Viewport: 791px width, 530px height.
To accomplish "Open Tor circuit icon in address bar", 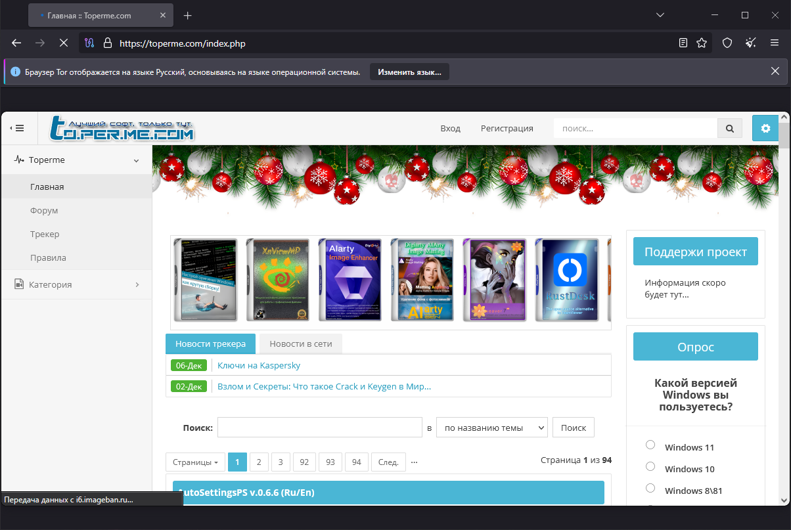I will pos(91,43).
